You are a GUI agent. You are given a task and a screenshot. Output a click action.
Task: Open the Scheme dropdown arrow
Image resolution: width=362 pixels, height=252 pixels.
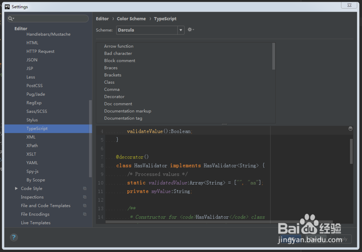pos(181,30)
